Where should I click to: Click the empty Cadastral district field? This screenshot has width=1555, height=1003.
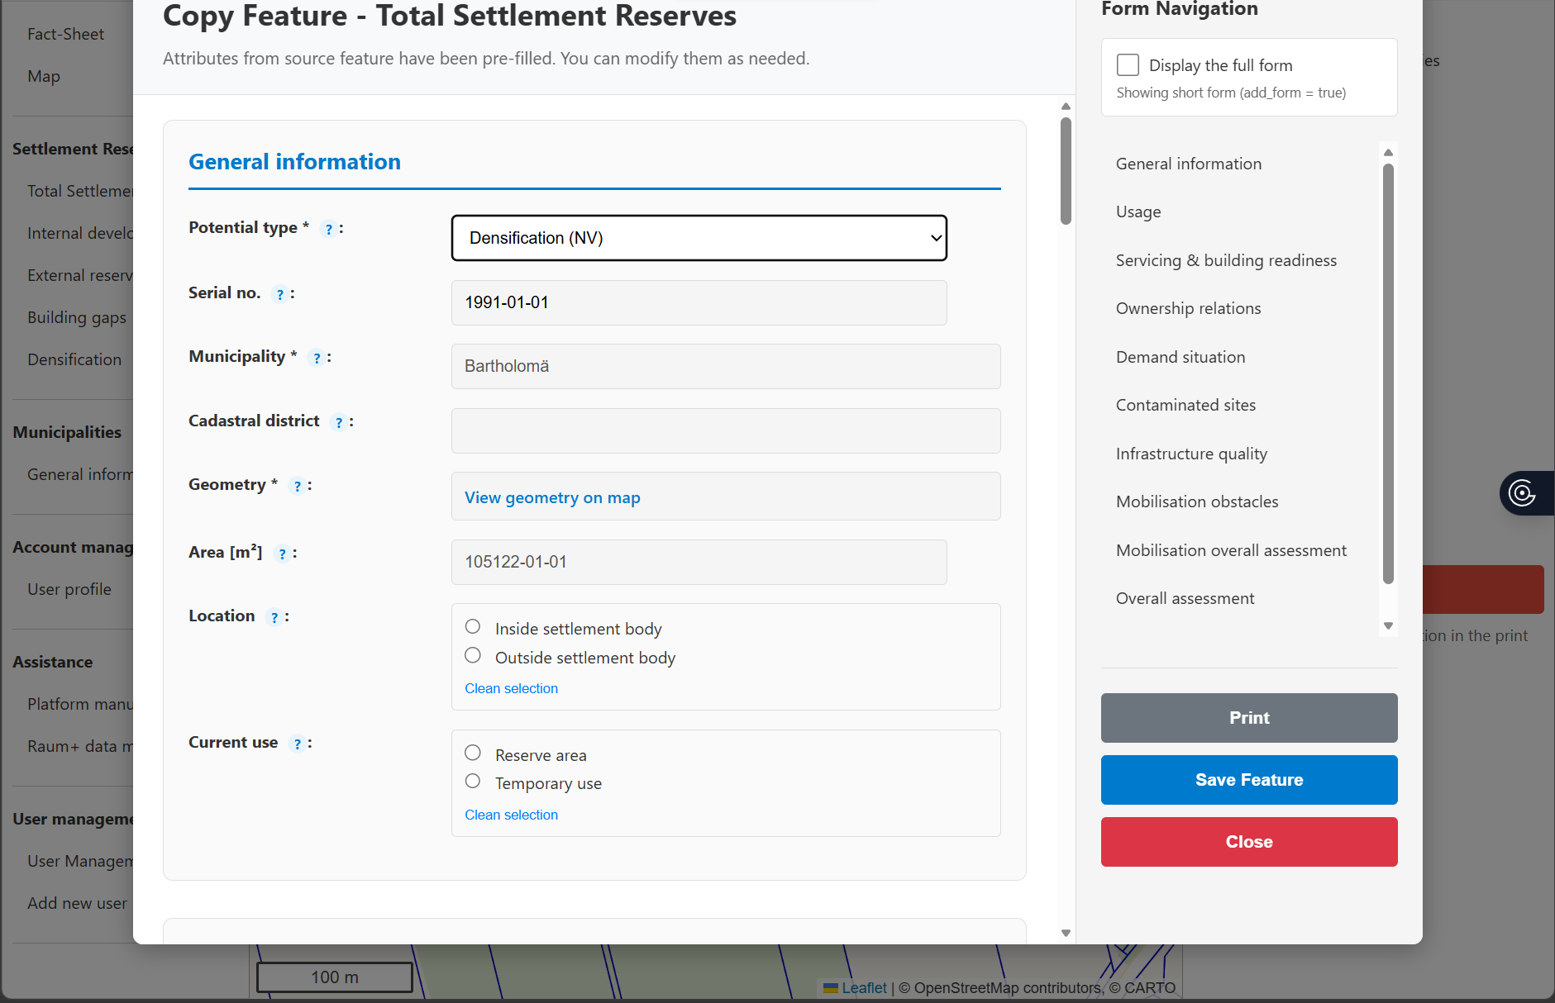(x=726, y=430)
